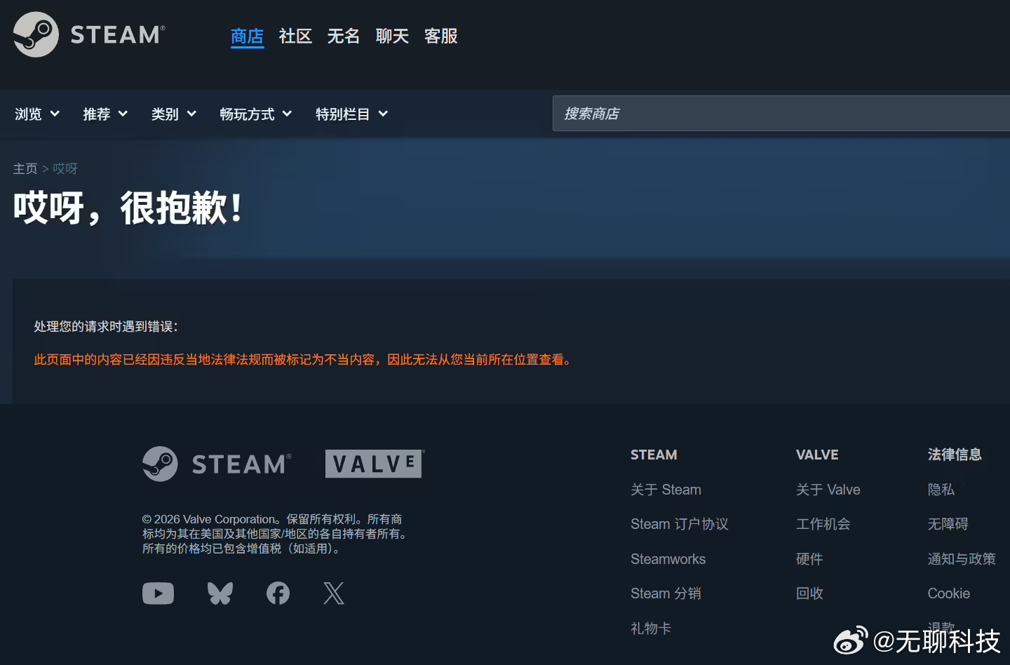1010x665 pixels.
Task: Open the 客服 support tab
Action: (441, 36)
